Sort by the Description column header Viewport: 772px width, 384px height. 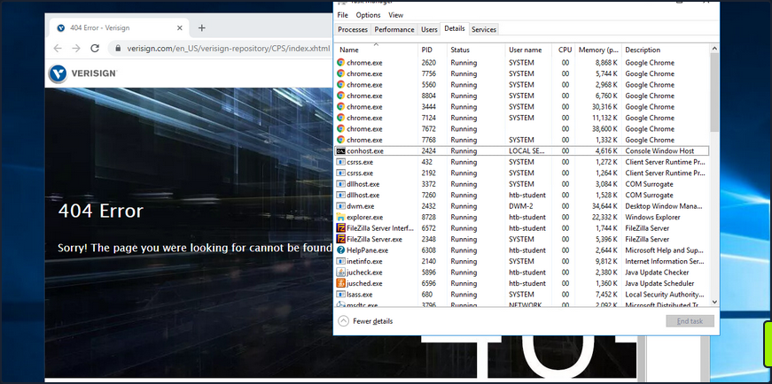(x=665, y=50)
